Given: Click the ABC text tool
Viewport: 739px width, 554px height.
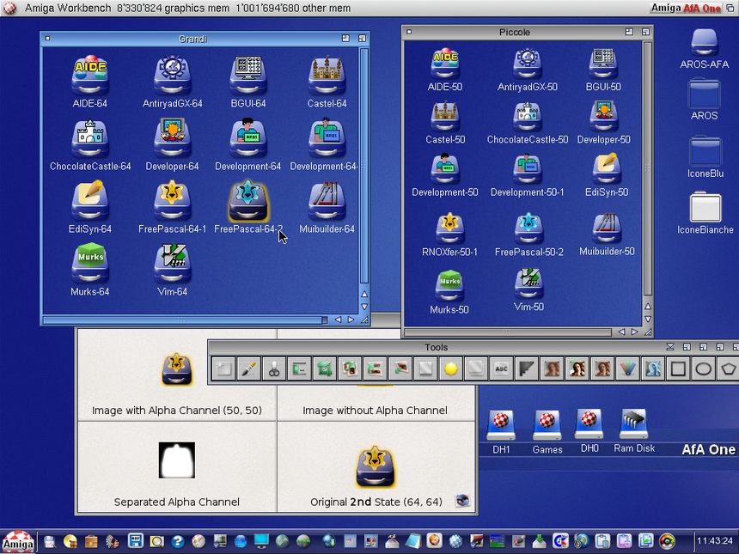Looking at the screenshot, I should [501, 369].
